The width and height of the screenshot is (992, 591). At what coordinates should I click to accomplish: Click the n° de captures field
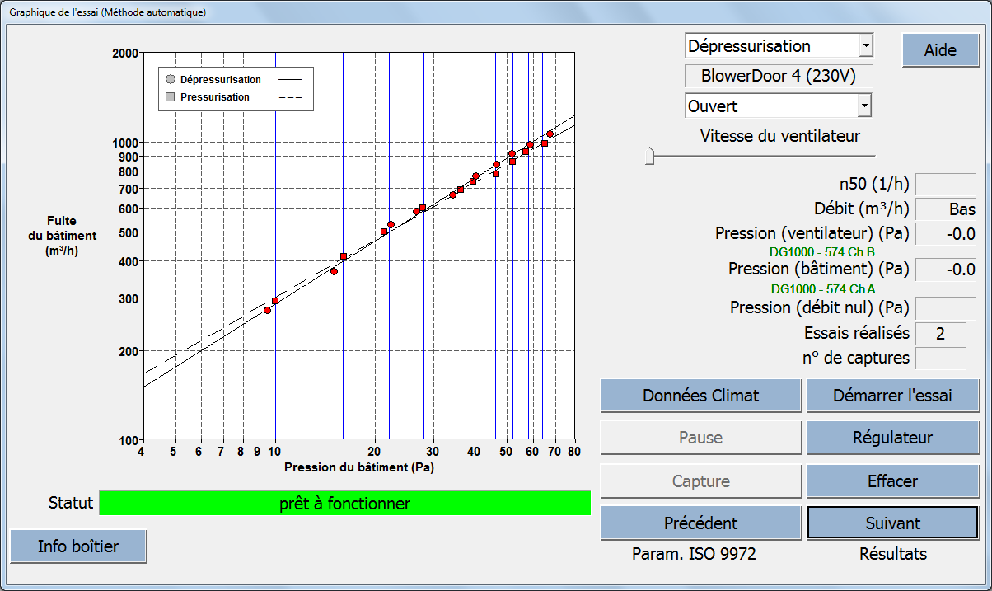click(941, 359)
